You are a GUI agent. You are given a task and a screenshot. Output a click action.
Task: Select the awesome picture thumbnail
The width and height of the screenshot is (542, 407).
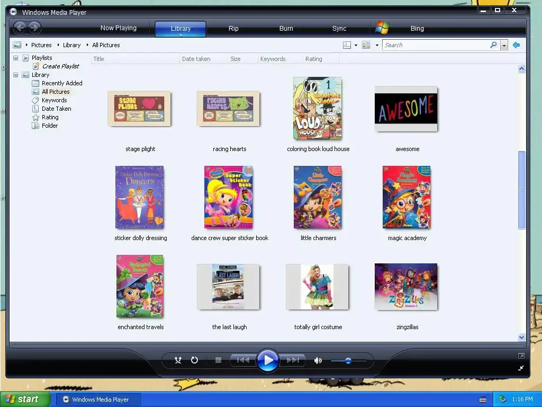coord(406,109)
